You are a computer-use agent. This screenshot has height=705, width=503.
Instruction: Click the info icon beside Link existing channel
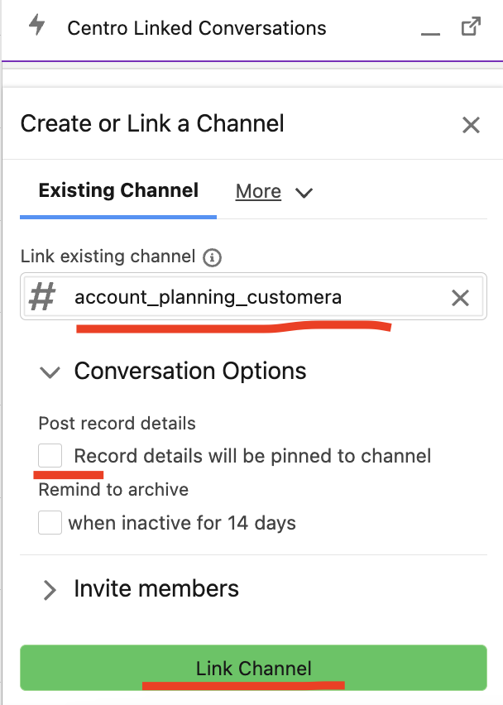click(212, 257)
